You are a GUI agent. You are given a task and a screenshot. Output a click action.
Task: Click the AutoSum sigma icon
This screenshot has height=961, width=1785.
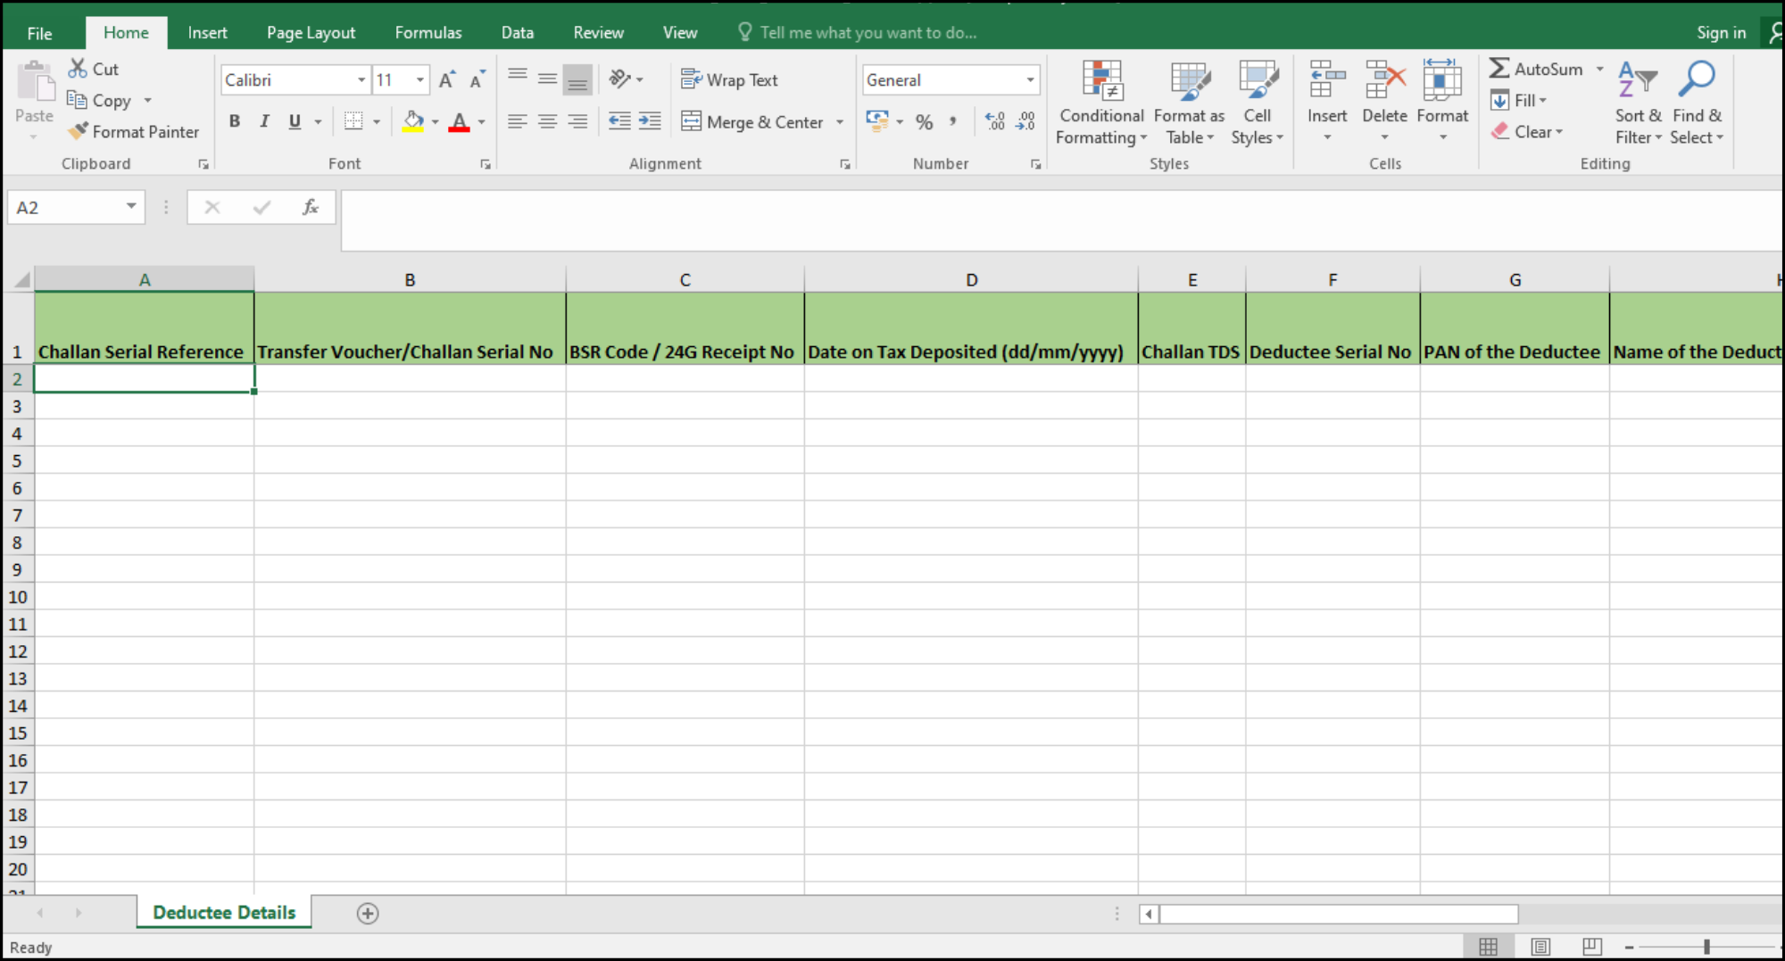1499,69
